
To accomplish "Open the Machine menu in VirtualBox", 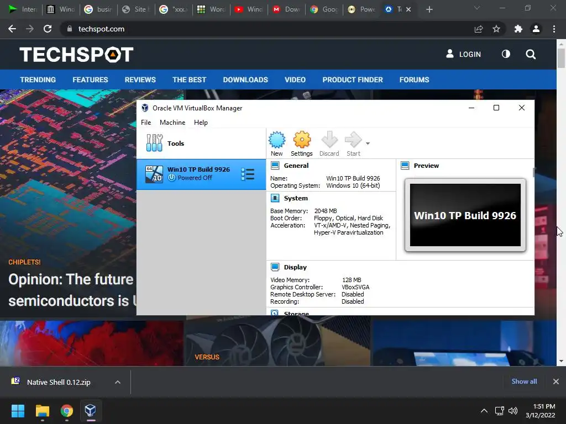I will (172, 123).
